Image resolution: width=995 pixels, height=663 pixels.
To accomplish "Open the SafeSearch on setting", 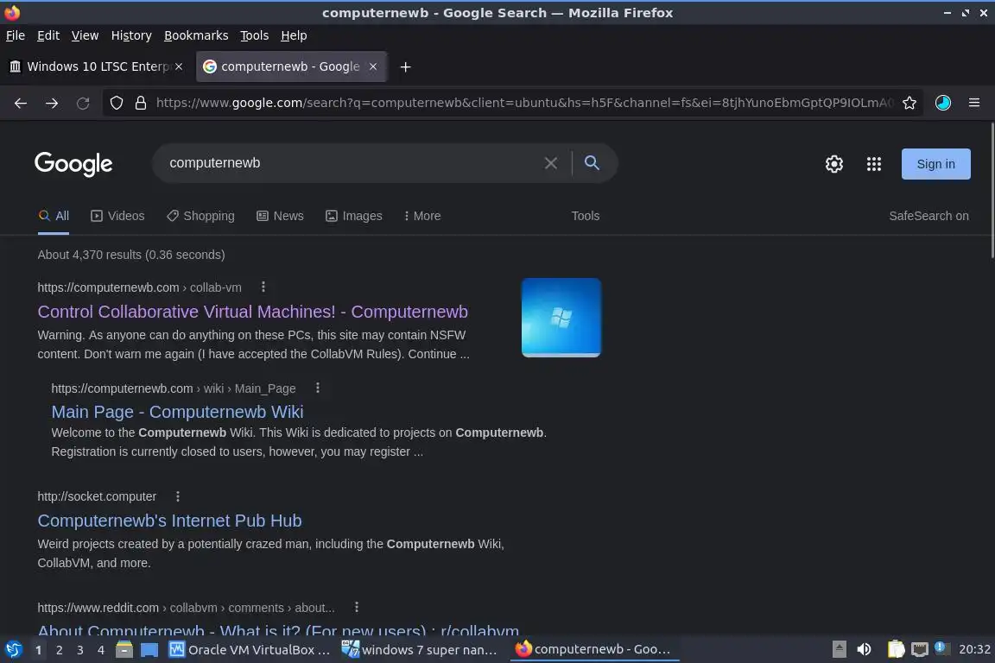I will (928, 216).
